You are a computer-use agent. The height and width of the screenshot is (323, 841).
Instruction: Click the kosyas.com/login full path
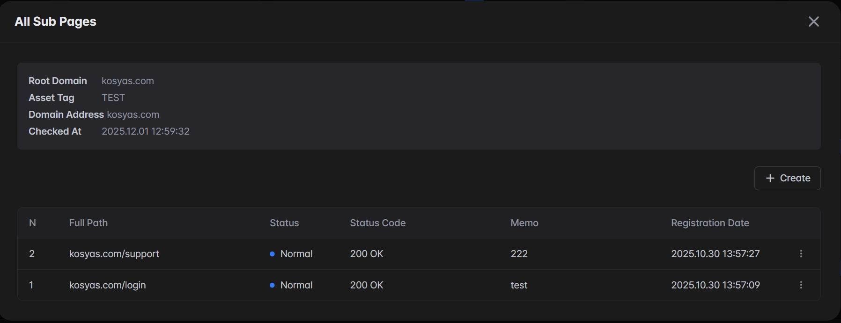pos(107,285)
